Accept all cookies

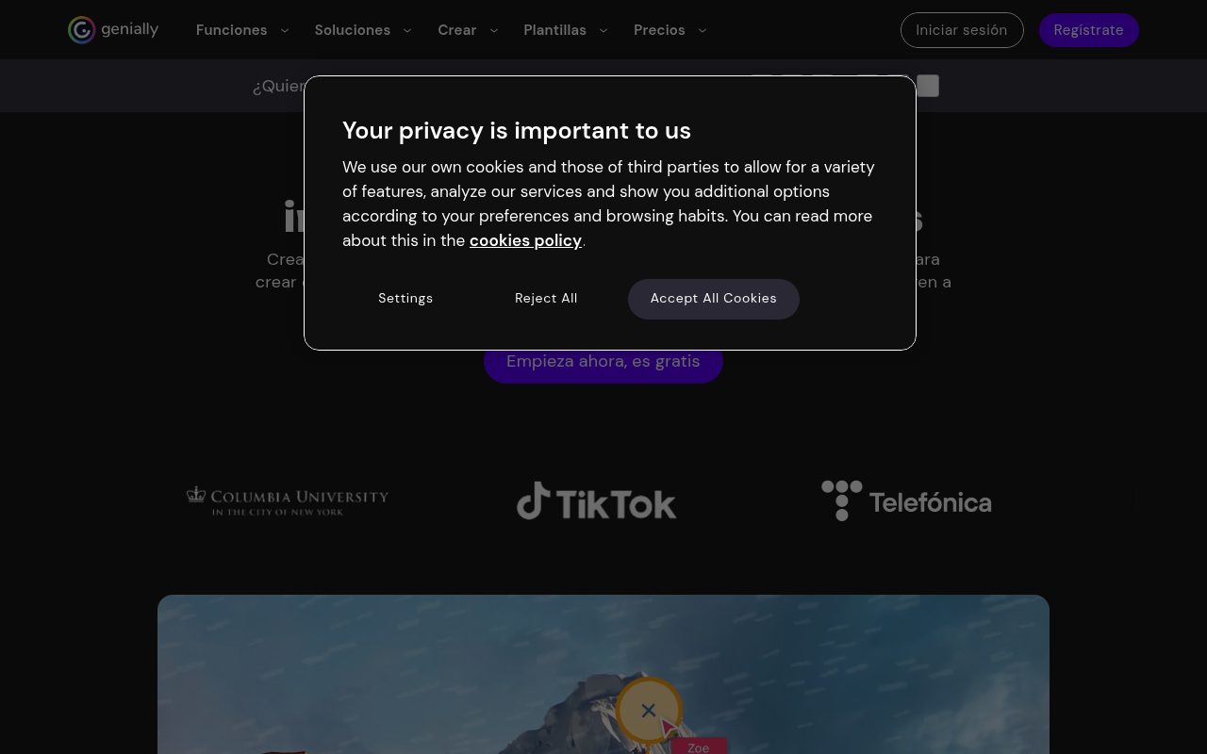714,299
